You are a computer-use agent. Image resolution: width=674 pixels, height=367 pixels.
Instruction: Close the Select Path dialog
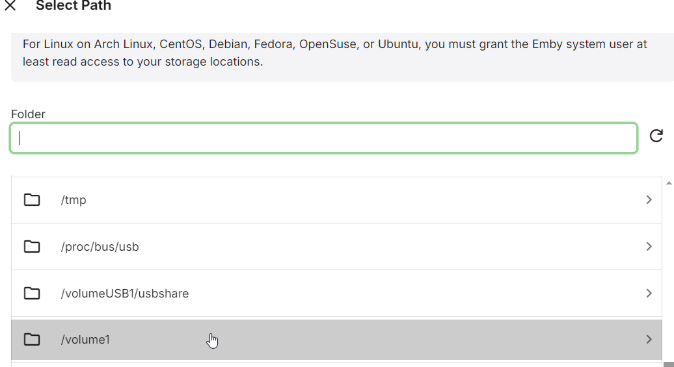click(10, 6)
